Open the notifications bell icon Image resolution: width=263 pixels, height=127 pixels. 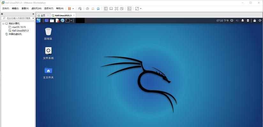coord(243,21)
